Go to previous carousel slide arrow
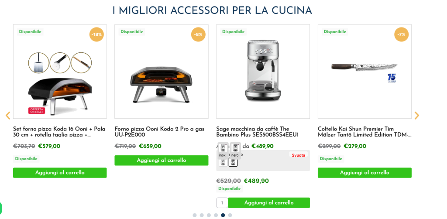Viewport: 447px width, 219px height. (8, 115)
